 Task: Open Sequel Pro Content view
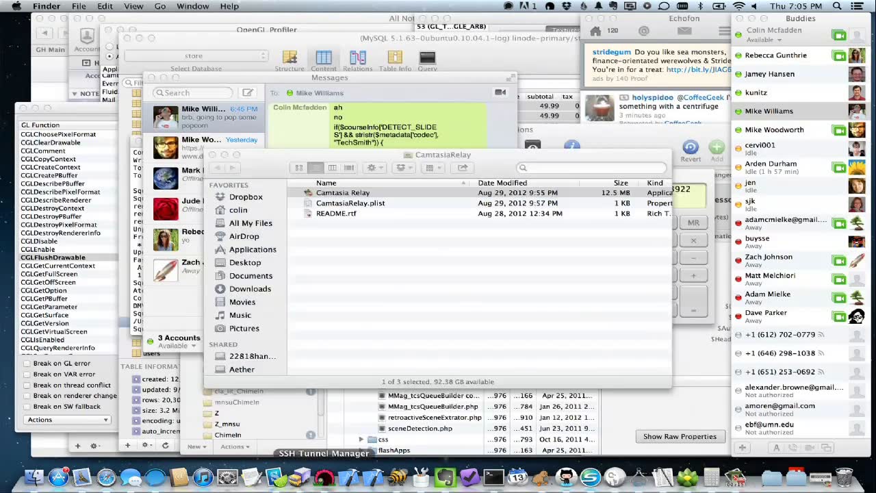pos(324,60)
